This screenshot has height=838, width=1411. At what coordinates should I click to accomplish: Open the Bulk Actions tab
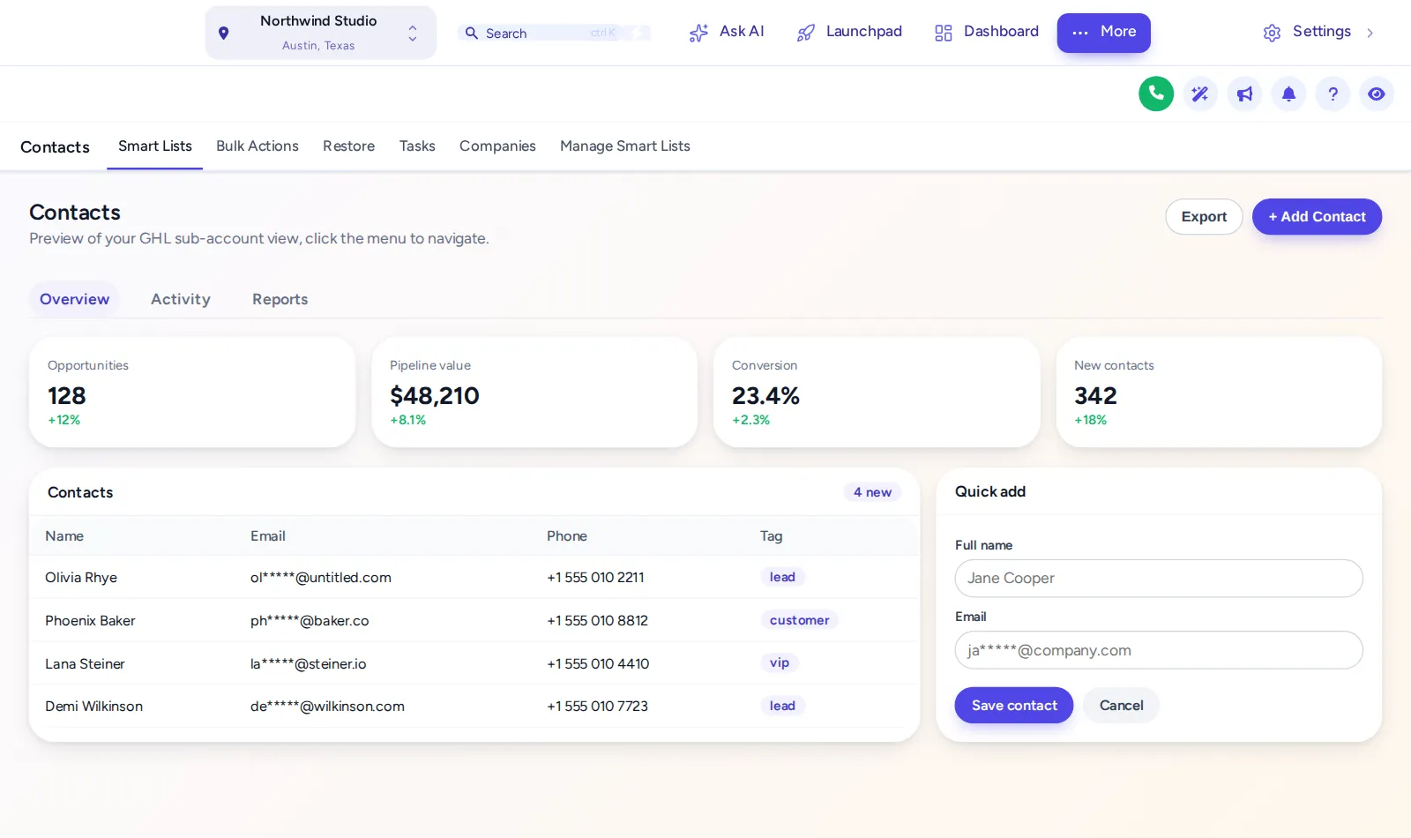tap(258, 146)
